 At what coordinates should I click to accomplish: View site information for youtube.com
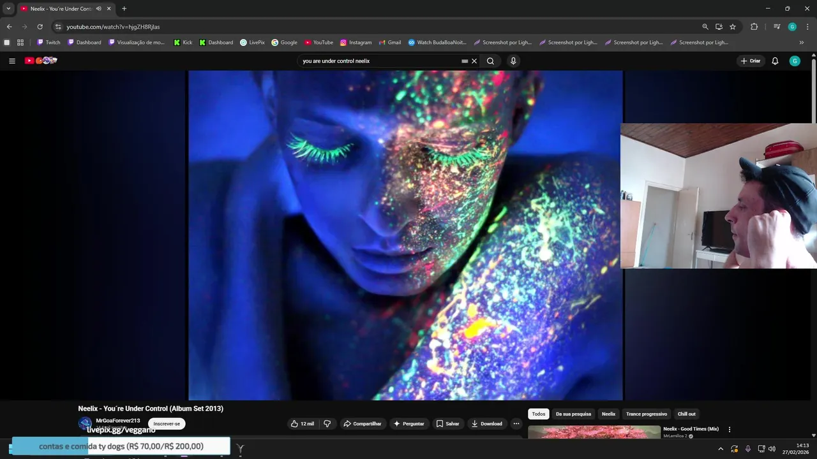click(x=58, y=27)
